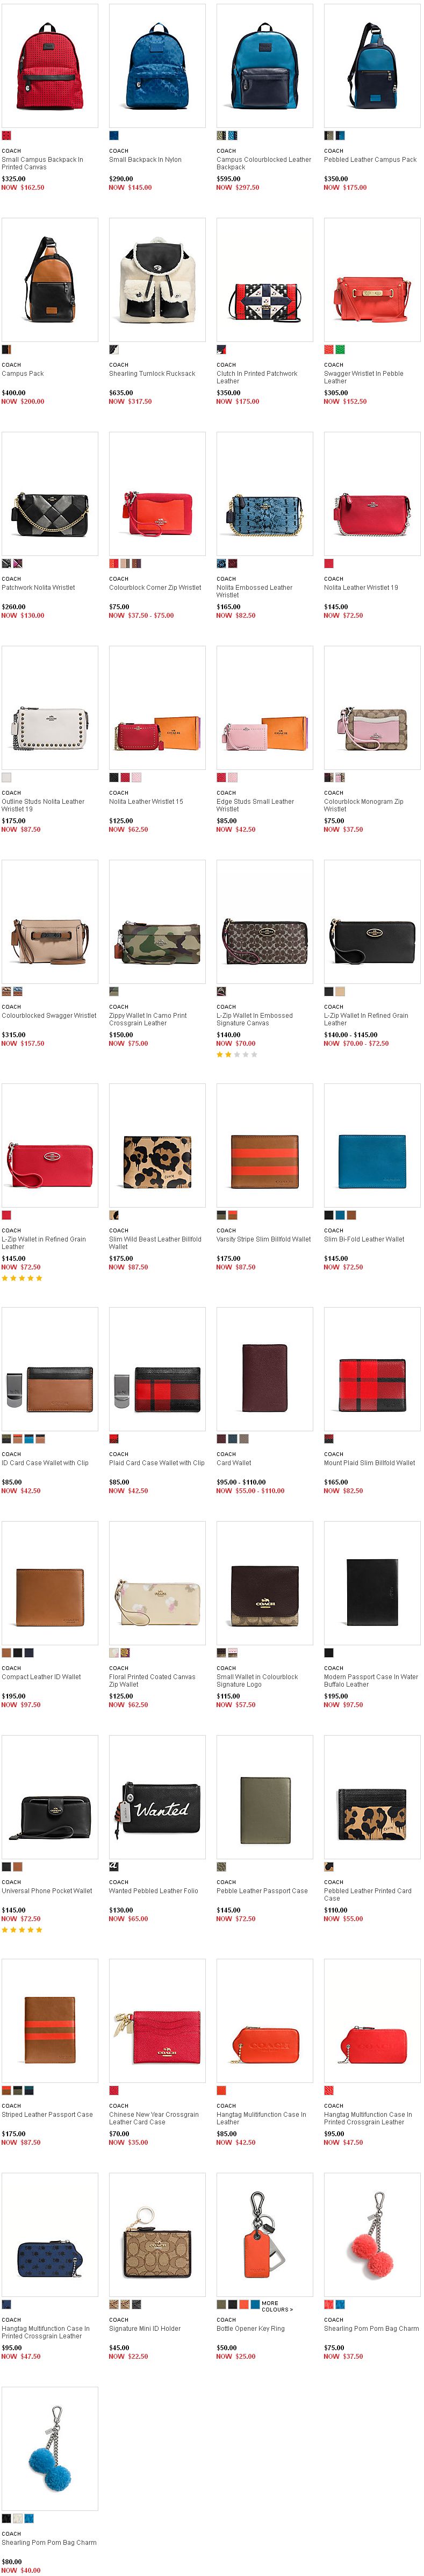The width and height of the screenshot is (424, 2576).
Task: Open the Shearling Turnlock Rucksack product image
Action: click(157, 280)
